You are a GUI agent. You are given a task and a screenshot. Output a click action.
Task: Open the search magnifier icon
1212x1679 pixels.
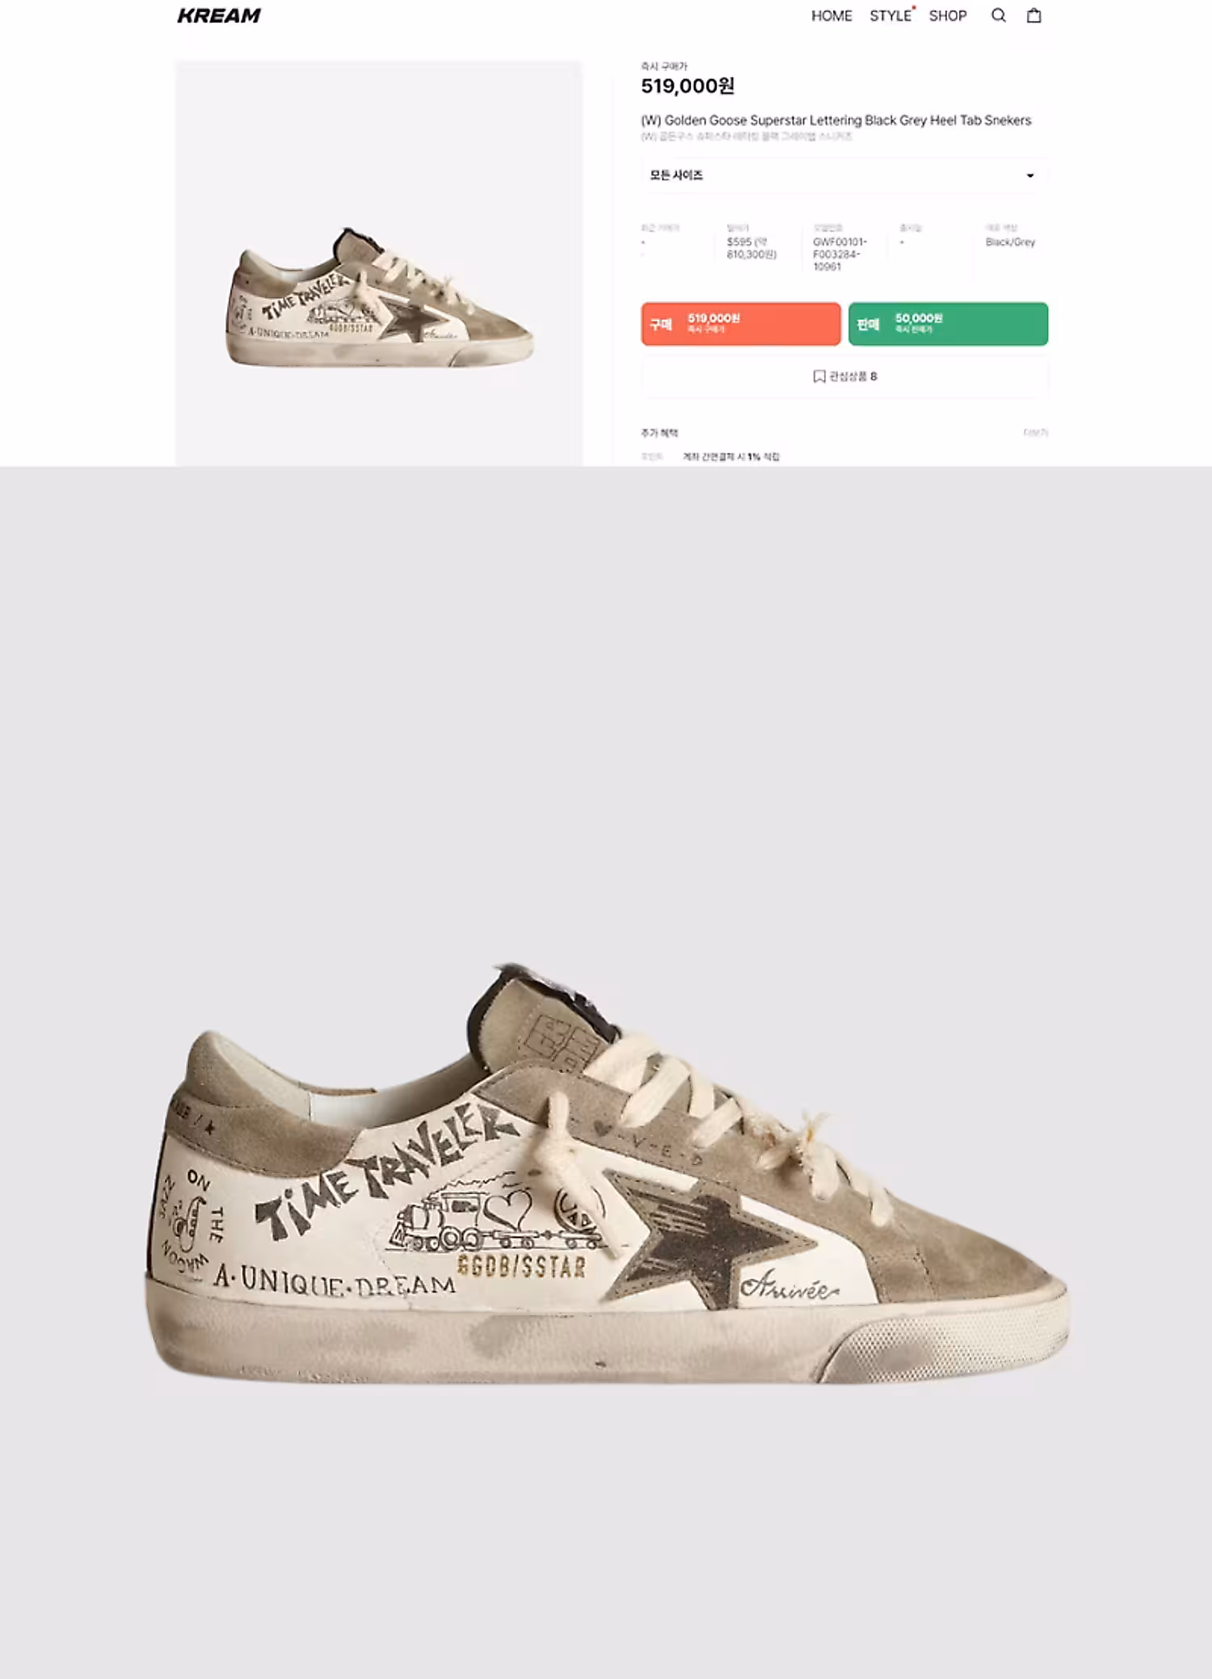pos(999,15)
